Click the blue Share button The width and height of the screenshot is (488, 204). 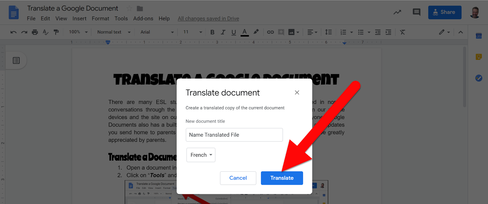445,12
